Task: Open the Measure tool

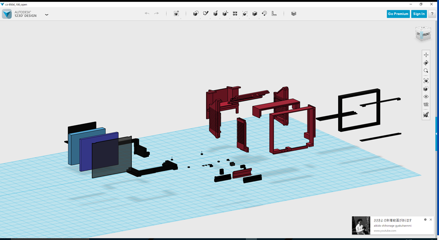Action: (x=274, y=14)
